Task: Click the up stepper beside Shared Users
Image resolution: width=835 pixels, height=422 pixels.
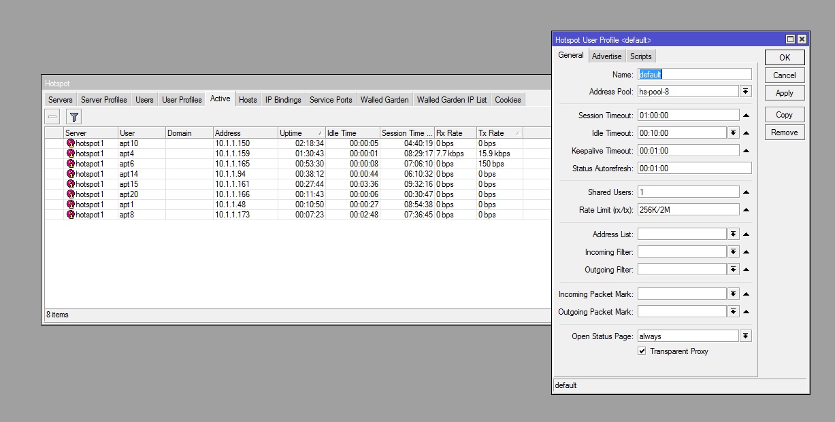Action: (747, 191)
